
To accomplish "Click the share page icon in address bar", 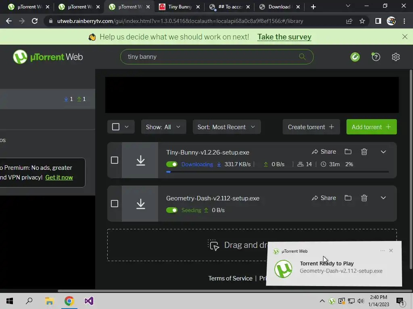I will [349, 21].
